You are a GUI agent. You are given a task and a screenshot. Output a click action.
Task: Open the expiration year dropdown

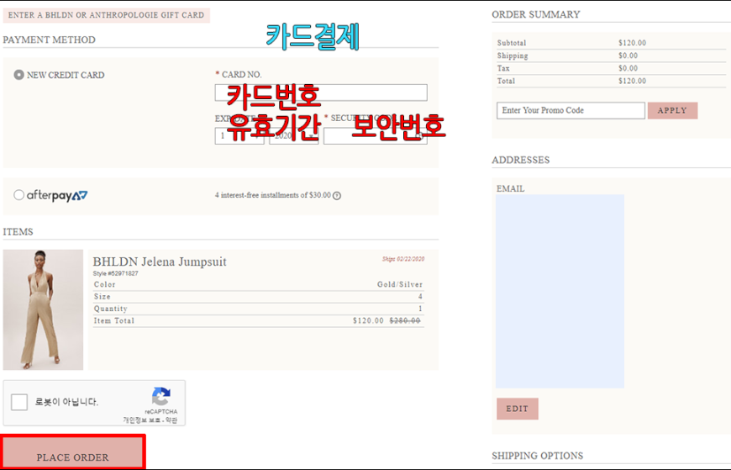[294, 136]
